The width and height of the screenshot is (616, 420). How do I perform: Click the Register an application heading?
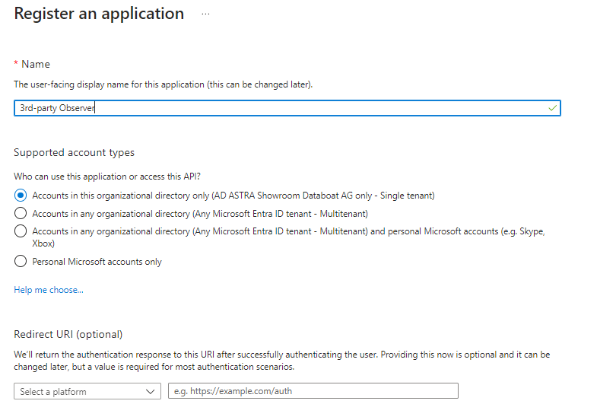(99, 14)
